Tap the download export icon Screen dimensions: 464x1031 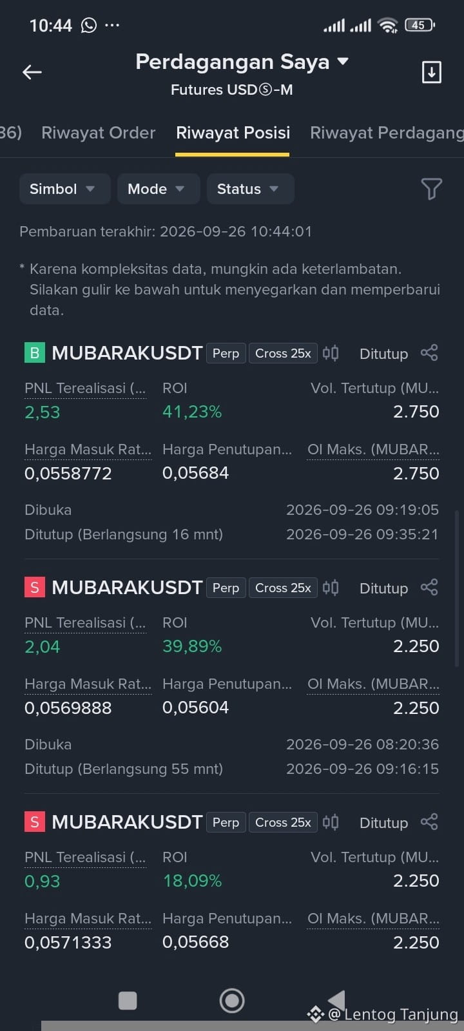431,72
